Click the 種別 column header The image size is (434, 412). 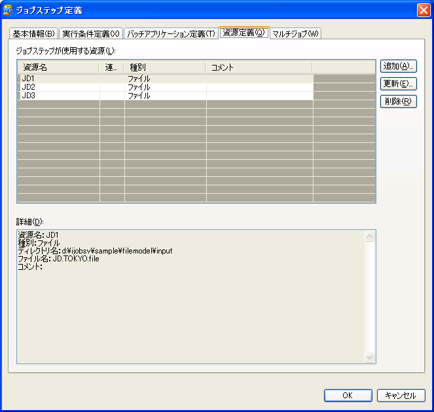point(165,67)
